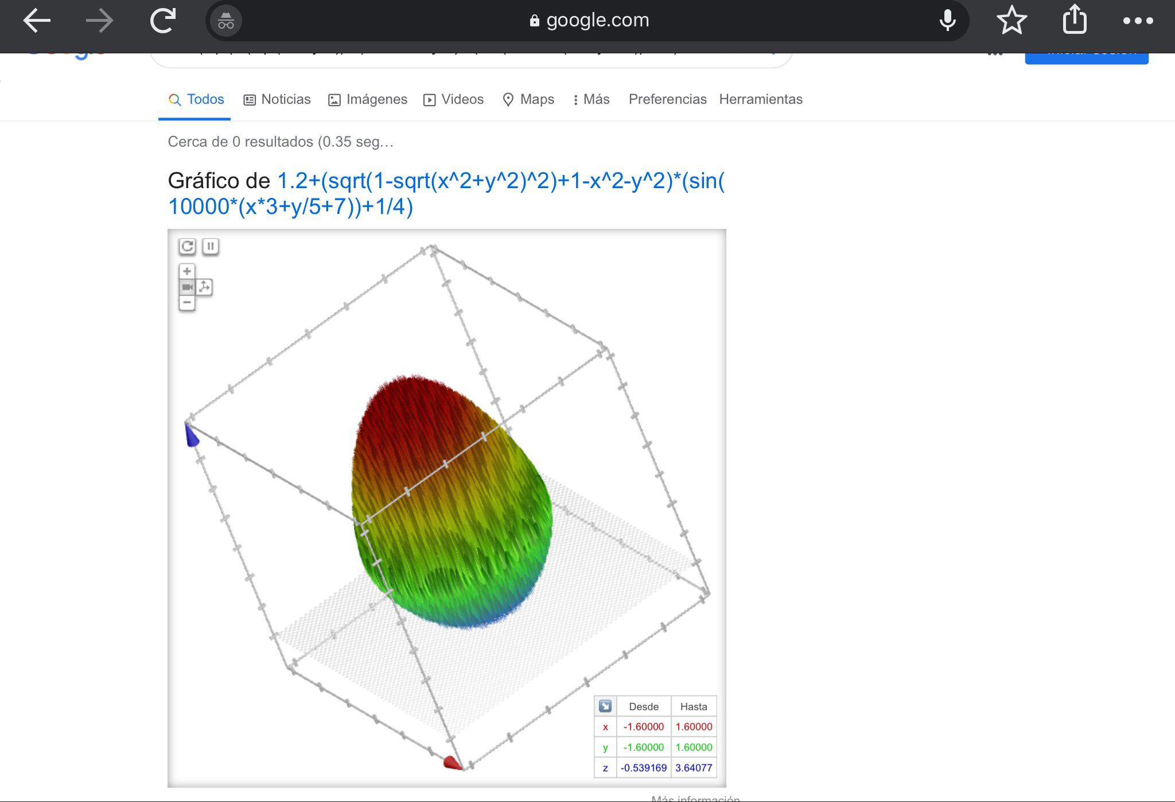Collapse the Desde/Hasta range table
This screenshot has height=802, width=1175.
605,706
